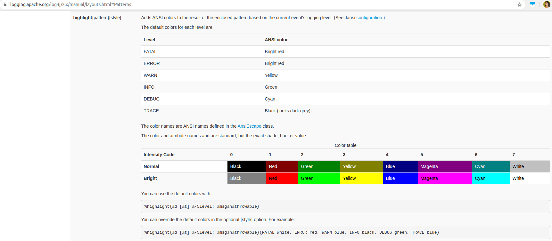Viewport: 552px width, 241px height.
Task: Click the default highlight pattern code block
Action: (345, 206)
